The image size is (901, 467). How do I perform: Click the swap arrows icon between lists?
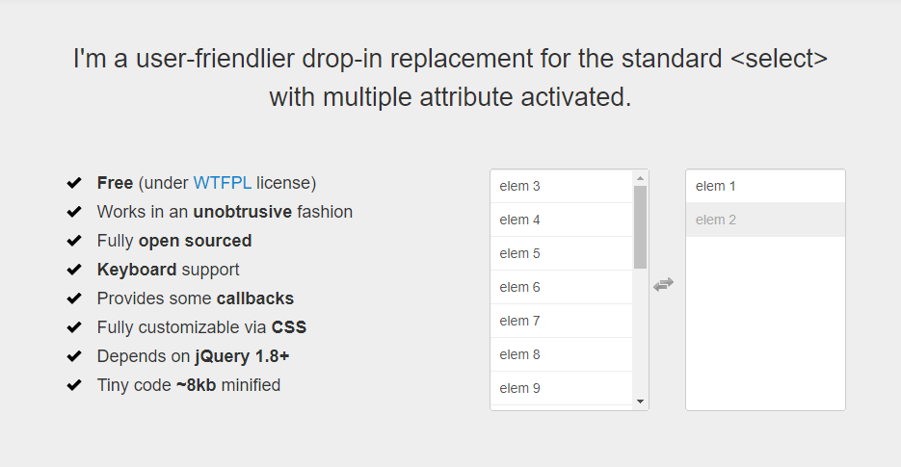(663, 284)
